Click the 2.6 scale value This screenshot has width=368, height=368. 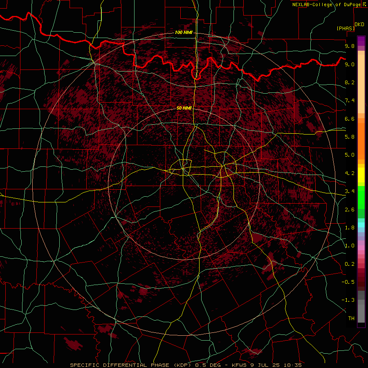click(x=350, y=210)
